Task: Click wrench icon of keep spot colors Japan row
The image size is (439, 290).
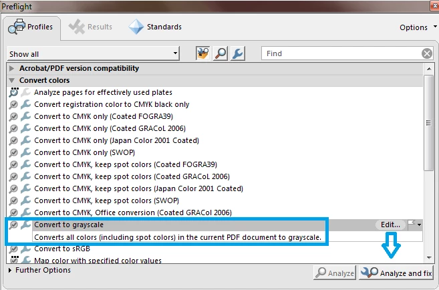Action: [26, 188]
